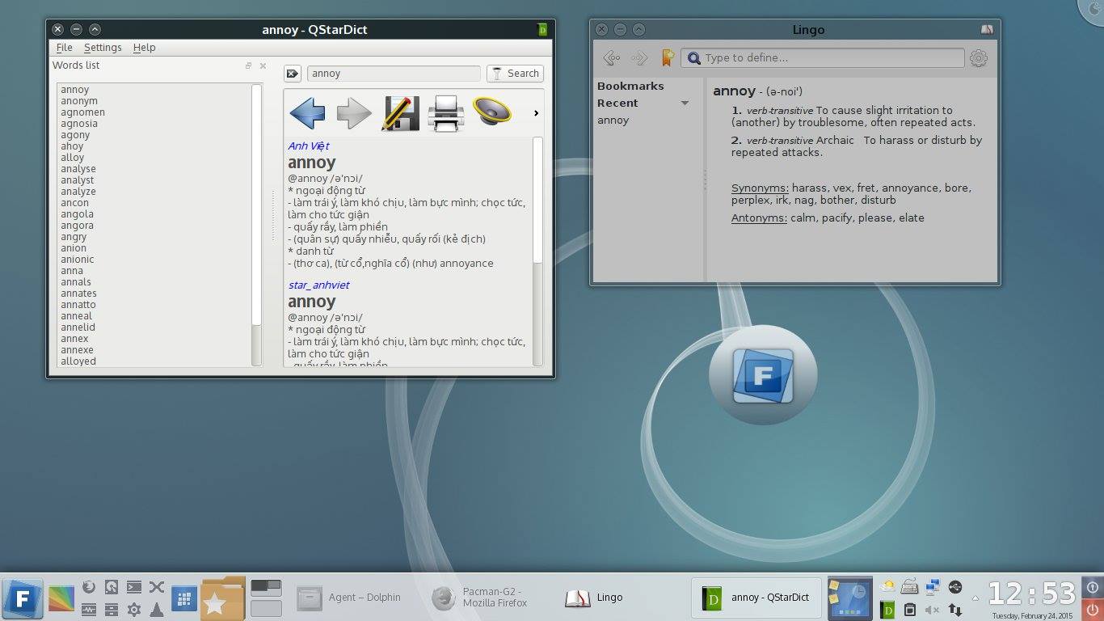1104x621 pixels.
Task: Open the QStarDict Settings menu
Action: 103,48
